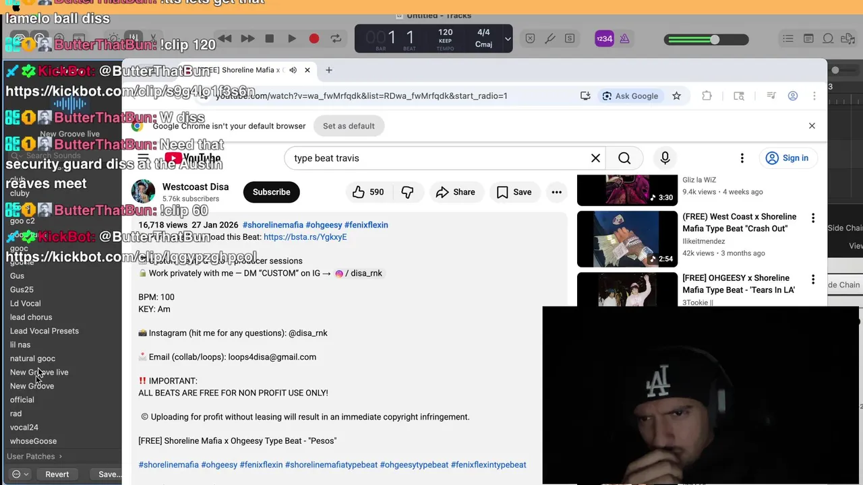Click the 4/4 time signature display
Image resolution: width=863 pixels, height=485 pixels.
(483, 32)
